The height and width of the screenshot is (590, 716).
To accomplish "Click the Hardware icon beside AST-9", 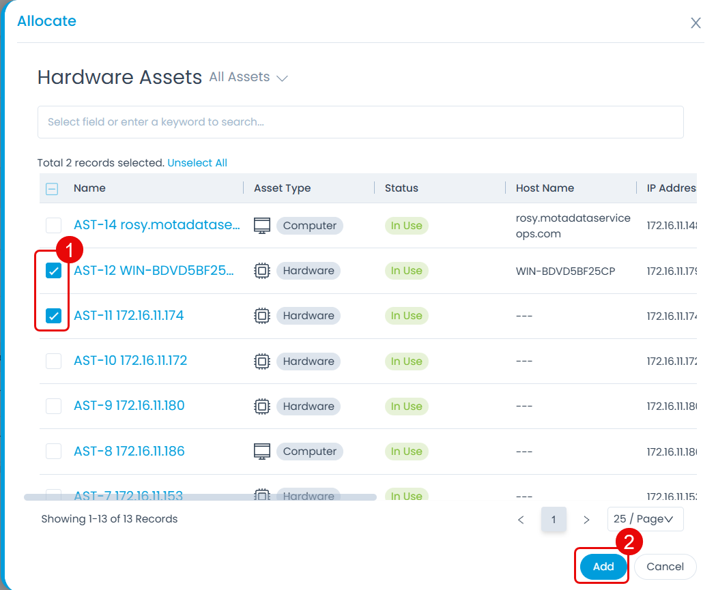I will [261, 406].
